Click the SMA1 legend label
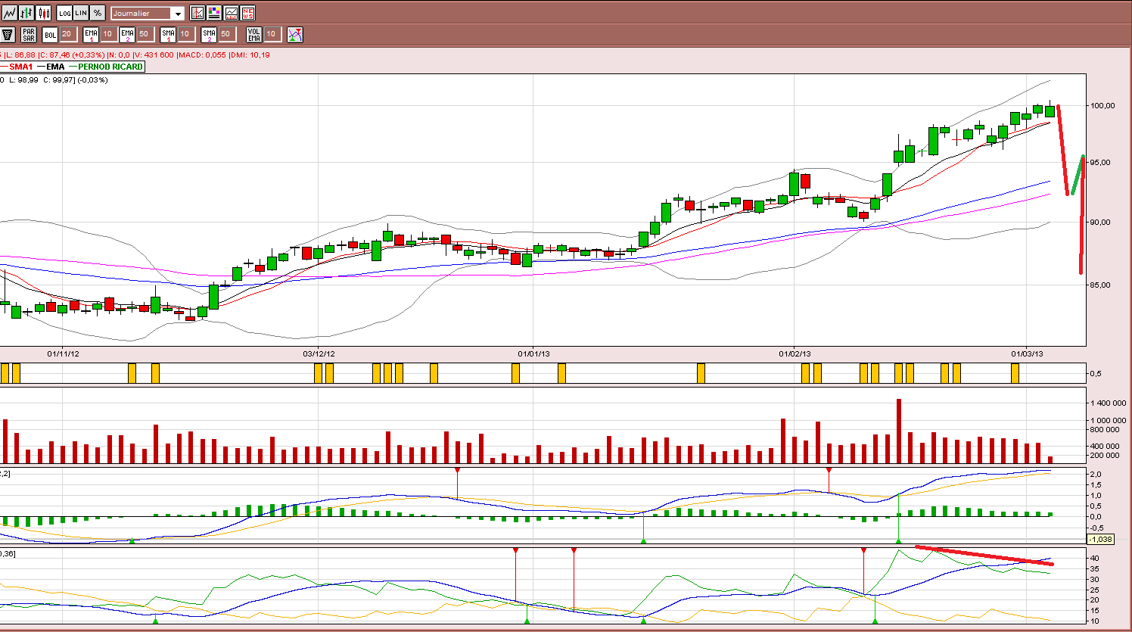Screen dimensions: 1132x632 (21, 67)
